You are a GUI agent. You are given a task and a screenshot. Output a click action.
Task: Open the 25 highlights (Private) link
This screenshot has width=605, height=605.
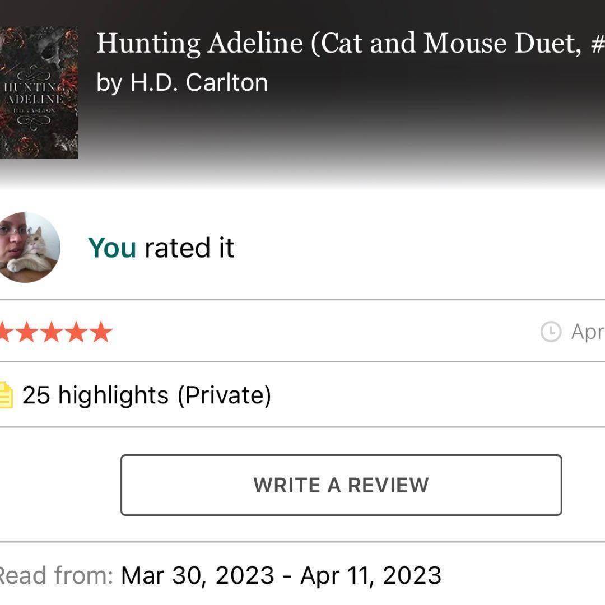pos(147,395)
